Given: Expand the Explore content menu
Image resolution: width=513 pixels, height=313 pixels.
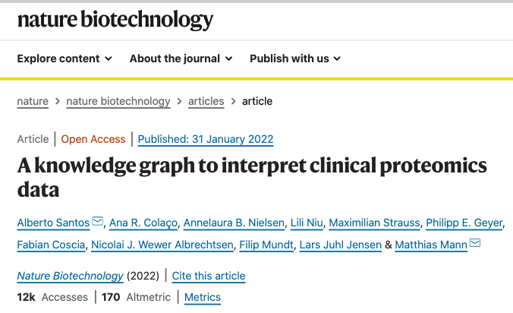Looking at the screenshot, I should (x=65, y=58).
